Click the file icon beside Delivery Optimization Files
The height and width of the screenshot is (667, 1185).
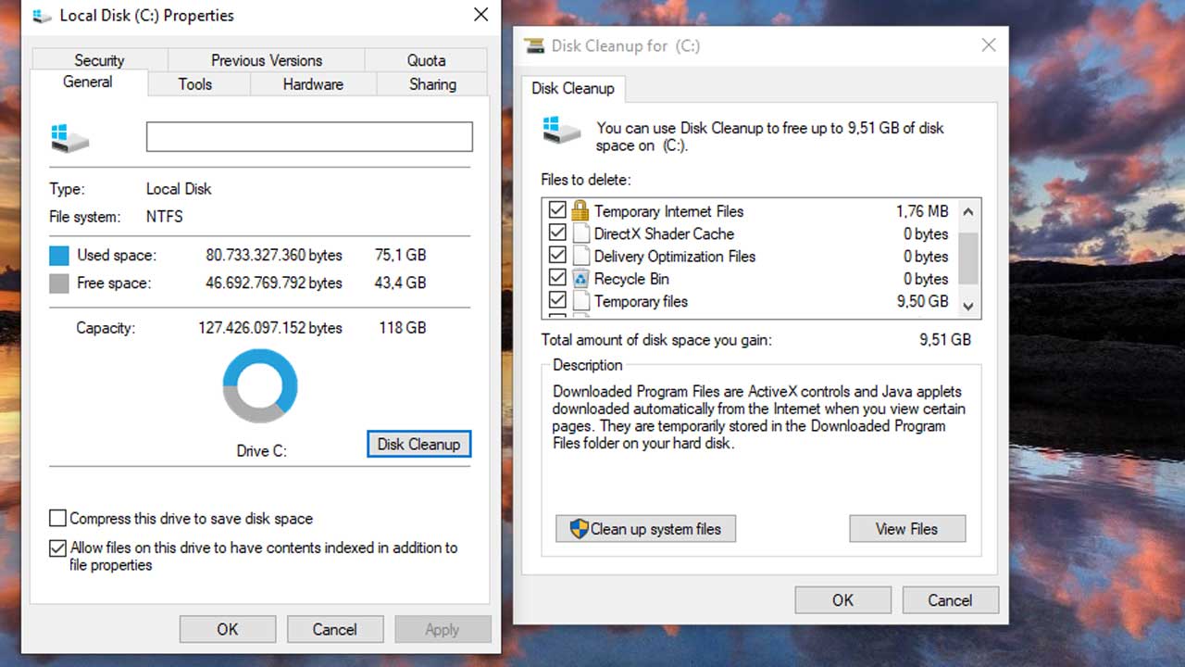[x=581, y=256]
